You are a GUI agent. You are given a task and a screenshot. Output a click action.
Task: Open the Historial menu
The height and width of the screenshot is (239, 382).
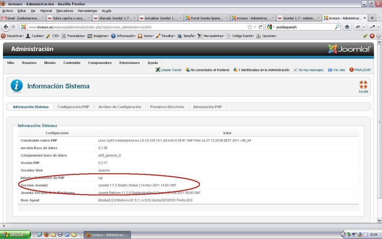tap(46, 11)
